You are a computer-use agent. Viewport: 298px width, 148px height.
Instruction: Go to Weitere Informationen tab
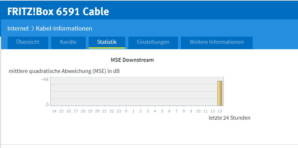(x=217, y=42)
